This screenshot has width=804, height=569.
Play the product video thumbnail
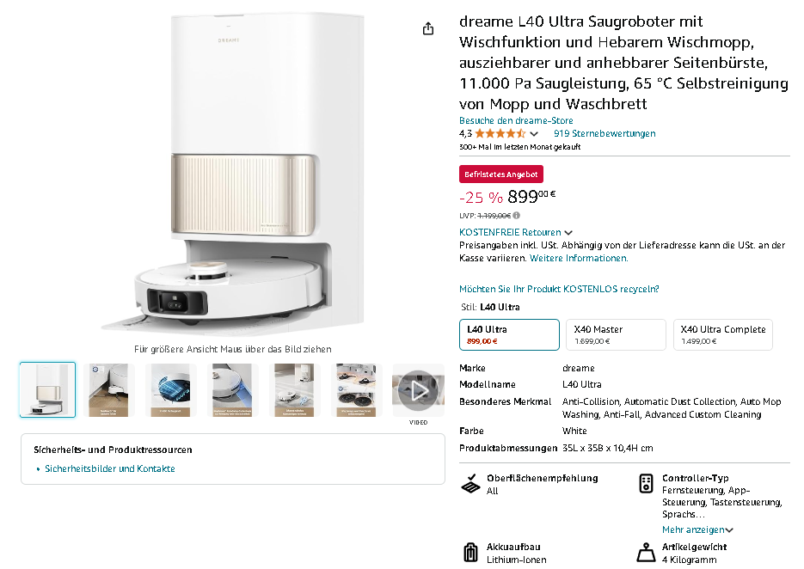pyautogui.click(x=418, y=390)
